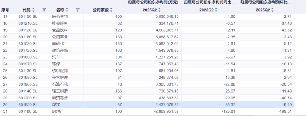Select the 纺织服饰 row name
The height and width of the screenshot is (116, 306).
[x=60, y=71]
